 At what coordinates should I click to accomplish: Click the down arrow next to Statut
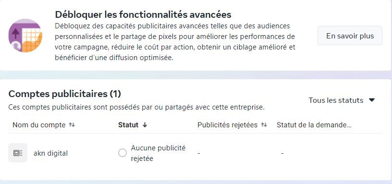click(145, 125)
